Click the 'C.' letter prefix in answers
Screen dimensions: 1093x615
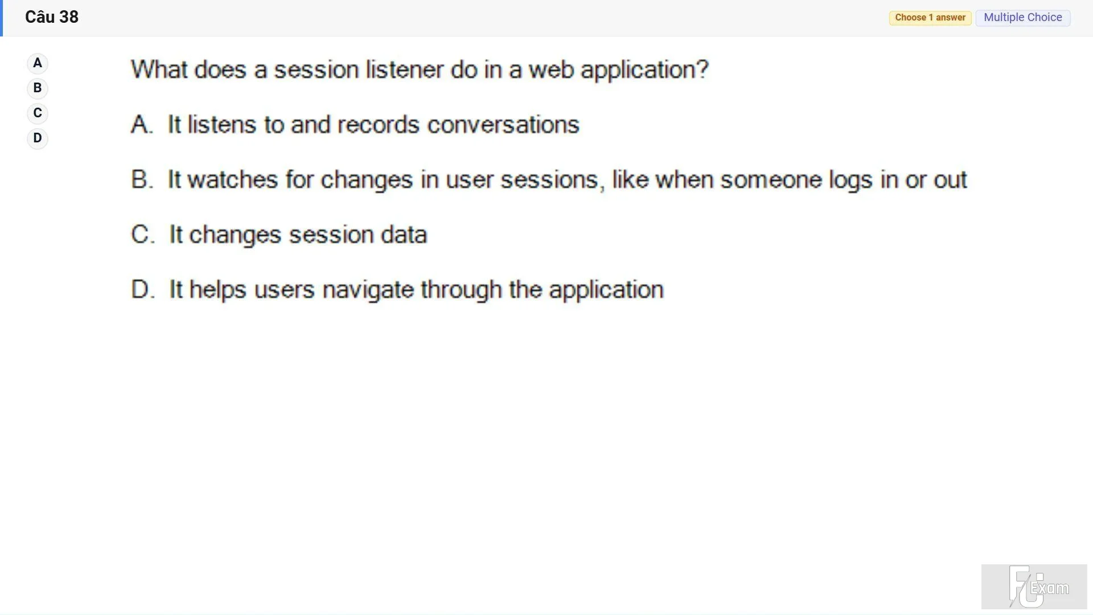[142, 235]
